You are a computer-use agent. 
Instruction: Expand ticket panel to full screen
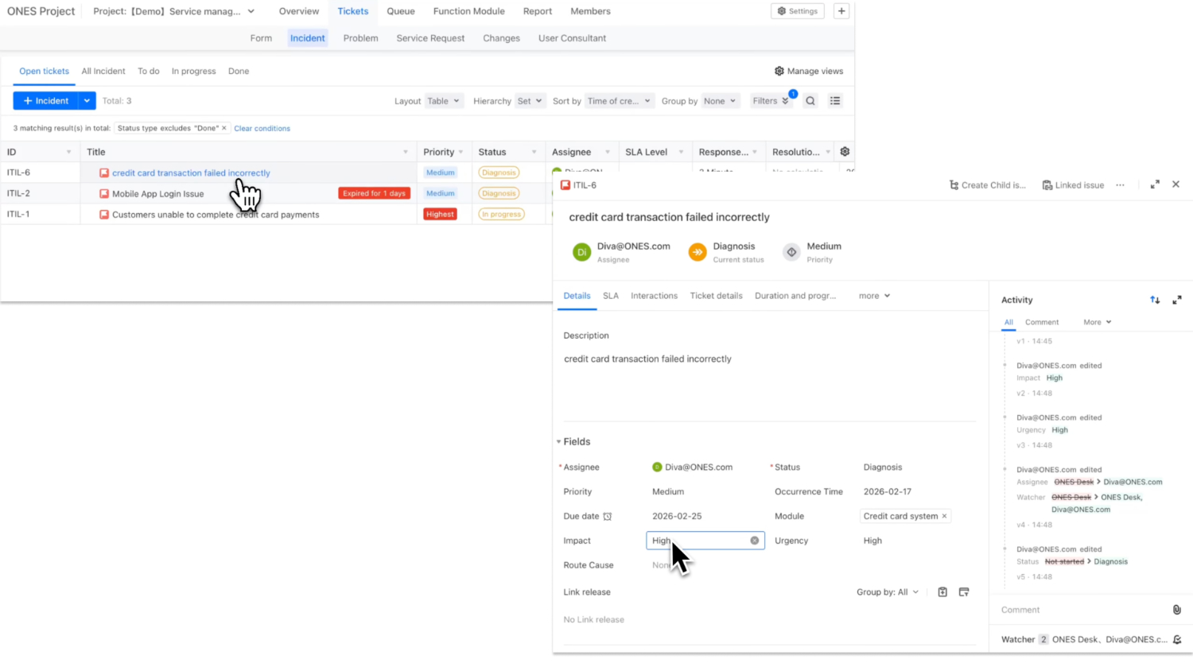pos(1154,184)
